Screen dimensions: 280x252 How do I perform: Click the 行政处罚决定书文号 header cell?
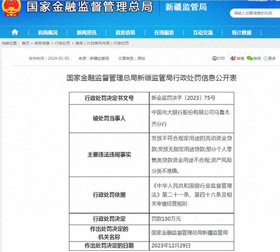pos(109,98)
